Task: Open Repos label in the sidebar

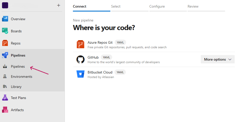Action: (15, 43)
